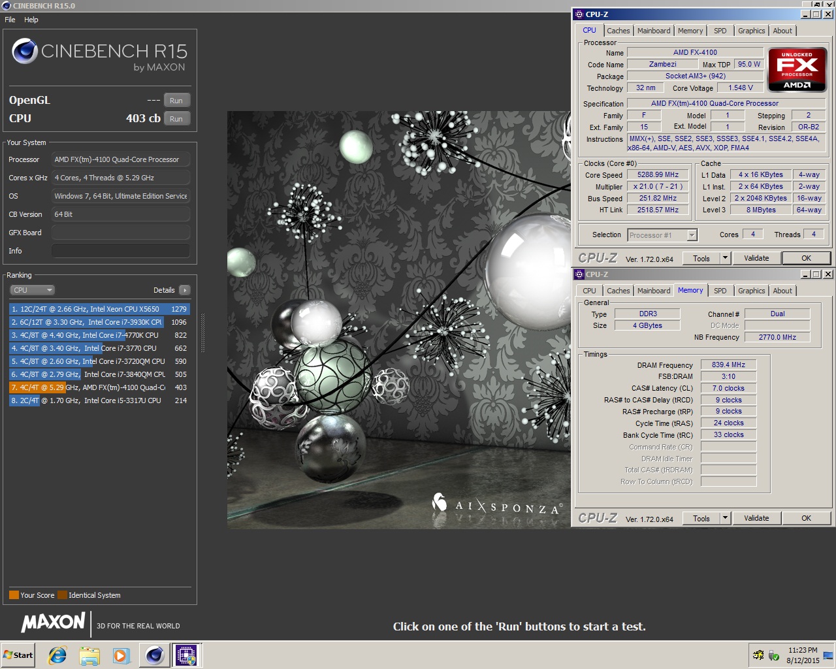Image resolution: width=836 pixels, height=669 pixels.
Task: Click the brown Identical System legend swatch
Action: 62,595
